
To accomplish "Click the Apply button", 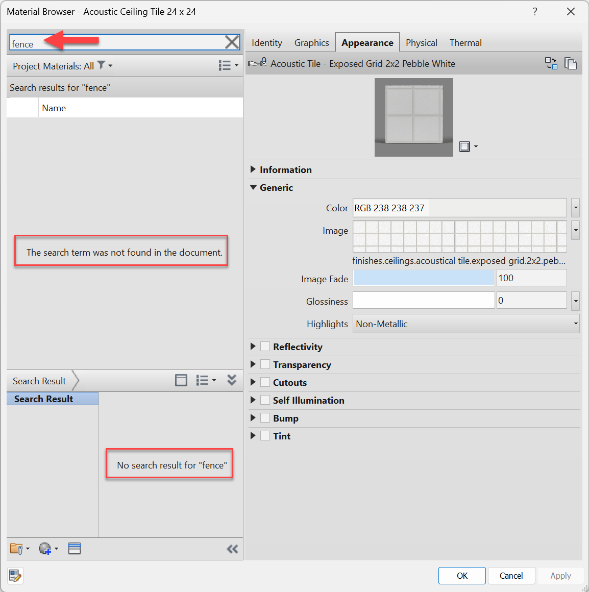I will [560, 576].
